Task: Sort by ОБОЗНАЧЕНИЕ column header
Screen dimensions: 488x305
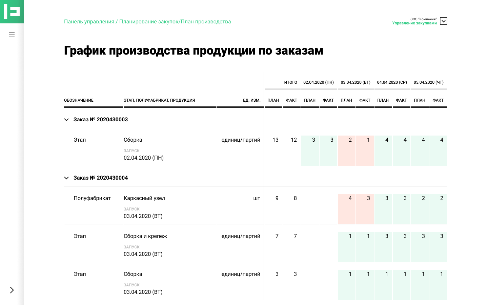Action: click(x=79, y=100)
